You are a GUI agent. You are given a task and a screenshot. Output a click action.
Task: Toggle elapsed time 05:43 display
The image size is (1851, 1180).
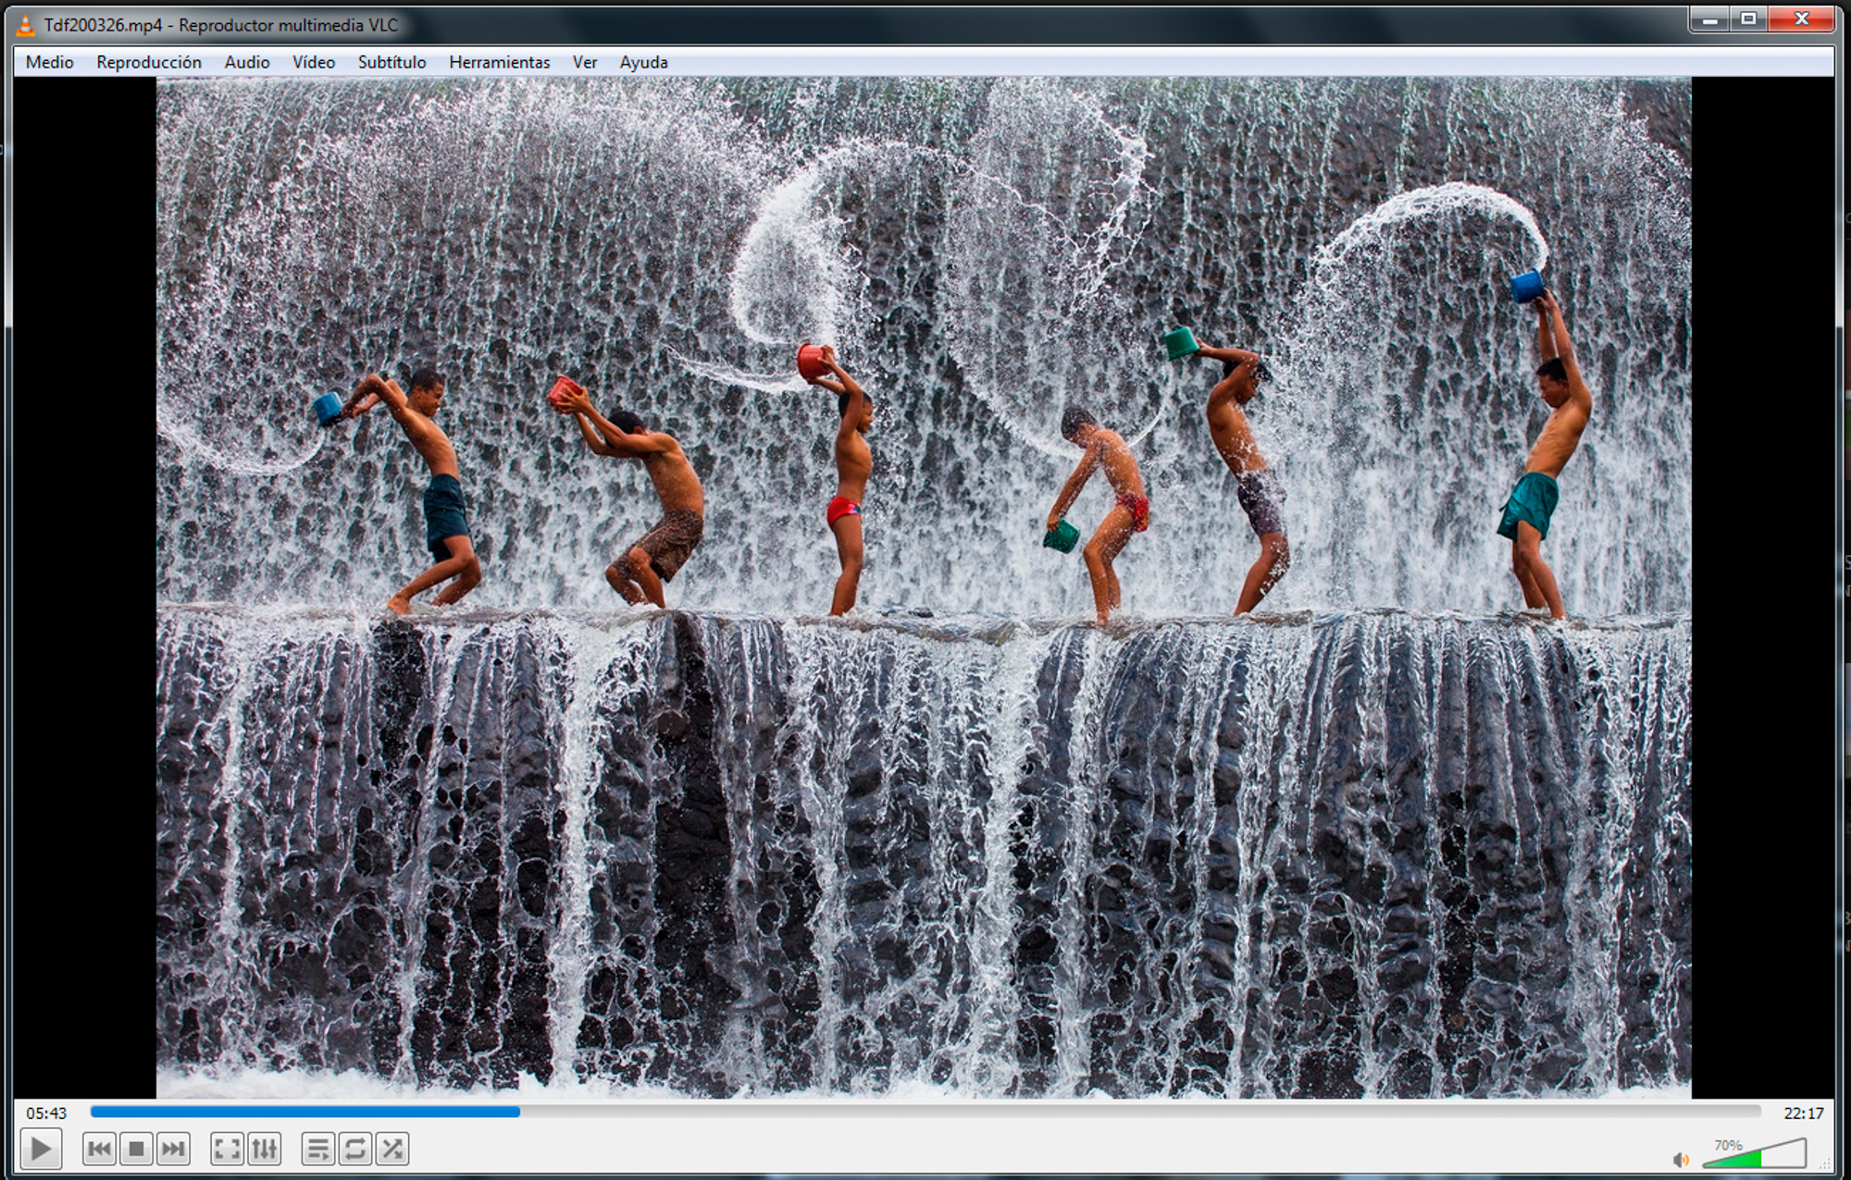coord(46,1112)
